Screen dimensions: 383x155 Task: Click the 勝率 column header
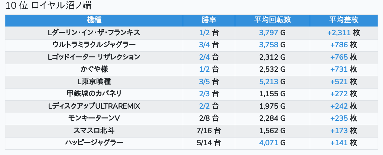pos(209,20)
